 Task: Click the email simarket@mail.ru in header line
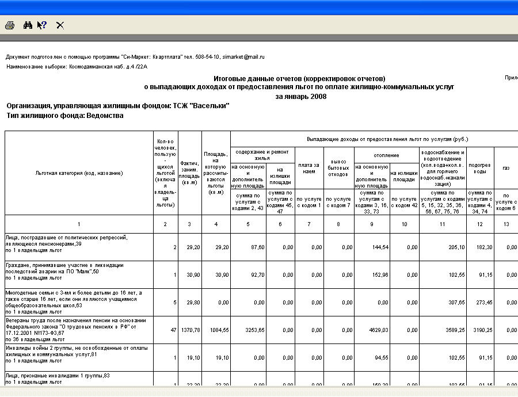[243, 57]
